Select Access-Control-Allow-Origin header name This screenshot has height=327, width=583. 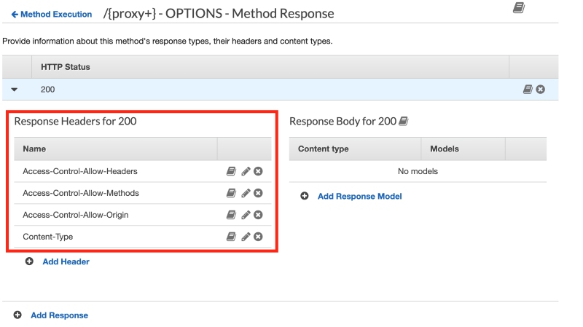click(76, 215)
